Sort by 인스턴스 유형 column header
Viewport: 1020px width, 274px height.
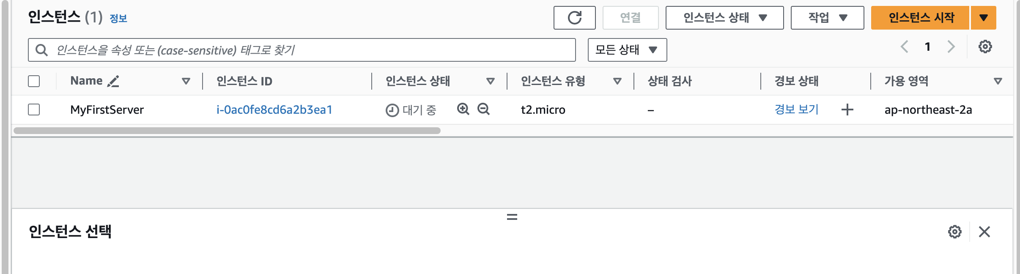pyautogui.click(x=553, y=81)
